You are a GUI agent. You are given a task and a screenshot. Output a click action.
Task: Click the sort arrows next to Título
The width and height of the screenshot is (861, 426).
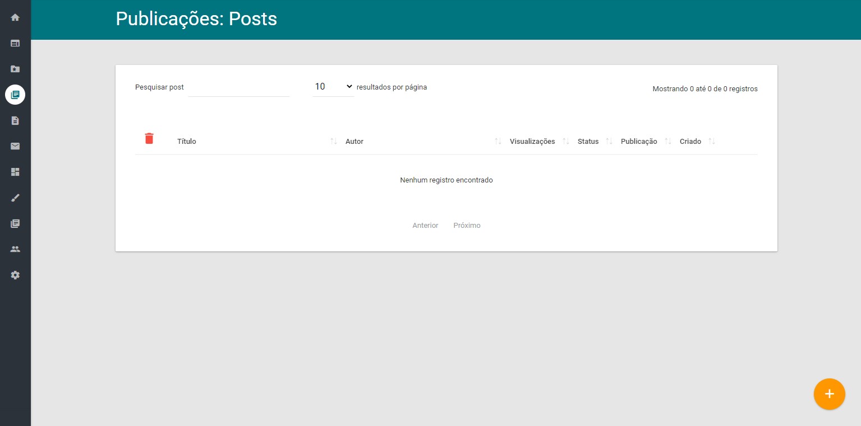(x=334, y=142)
